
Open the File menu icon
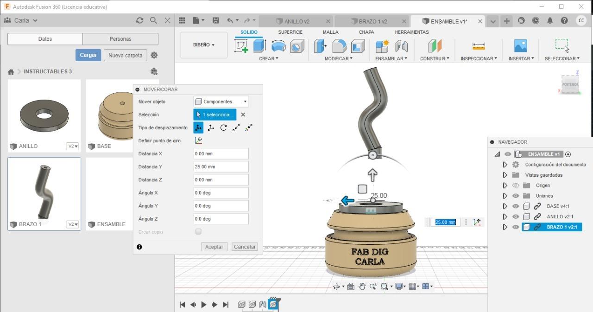(198, 20)
